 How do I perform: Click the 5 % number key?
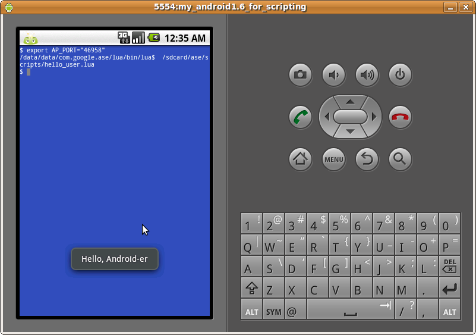(x=339, y=223)
